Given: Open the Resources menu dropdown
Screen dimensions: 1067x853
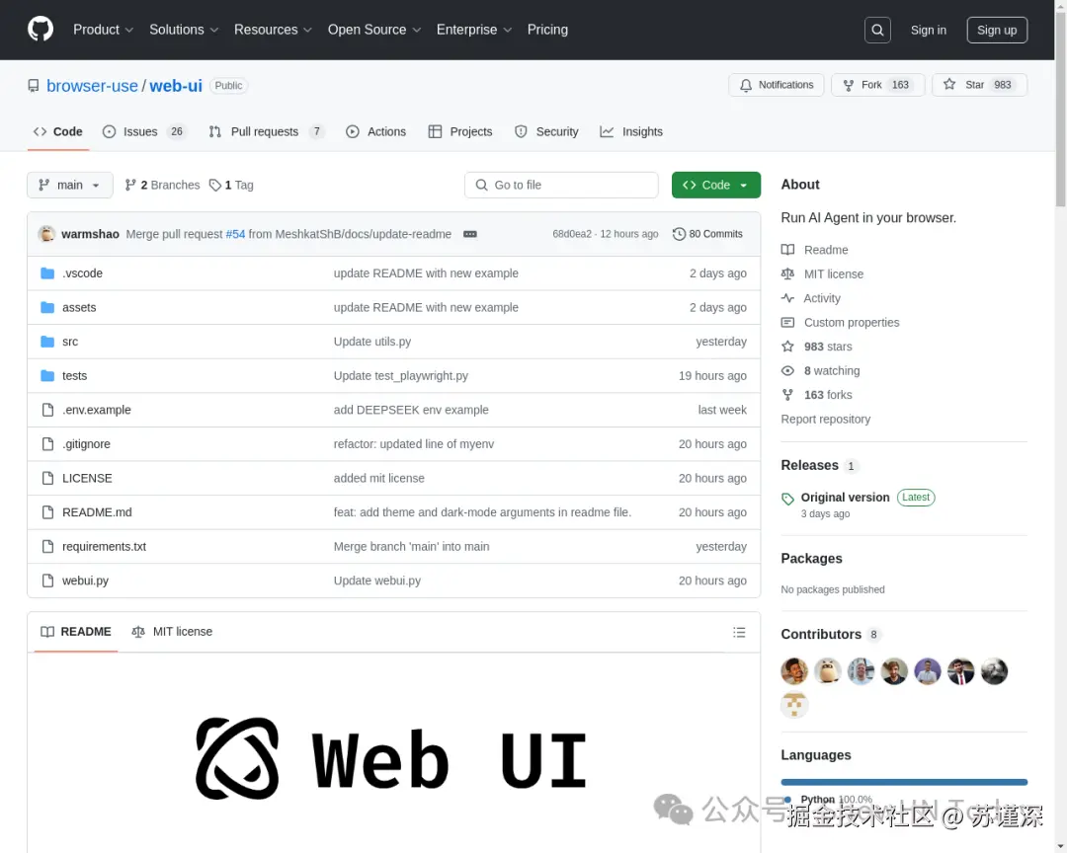Looking at the screenshot, I should [x=273, y=30].
